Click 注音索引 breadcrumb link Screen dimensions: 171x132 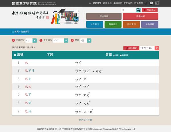tap(25, 32)
